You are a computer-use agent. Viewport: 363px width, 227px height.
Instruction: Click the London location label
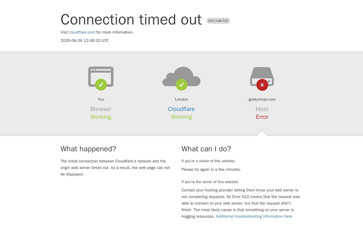[181, 99]
